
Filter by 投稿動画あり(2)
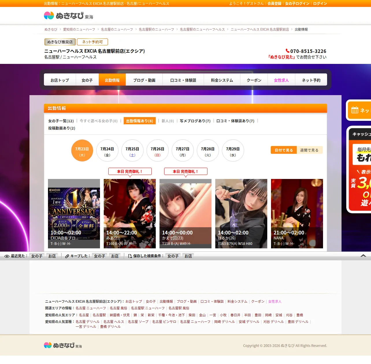tap(62, 128)
